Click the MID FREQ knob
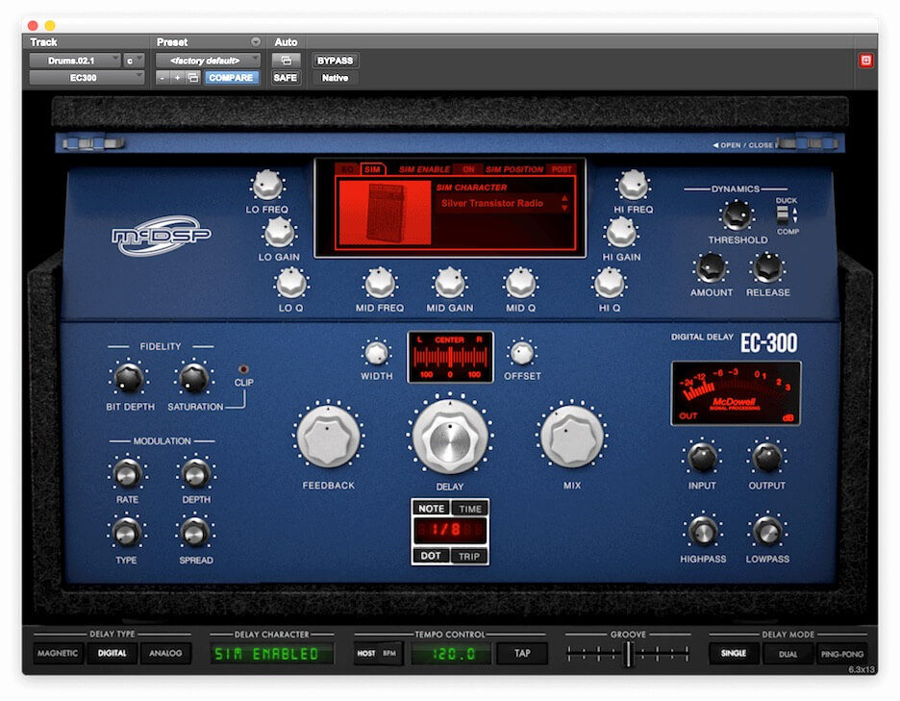Screen dimensions: 900x701 pyautogui.click(x=380, y=283)
